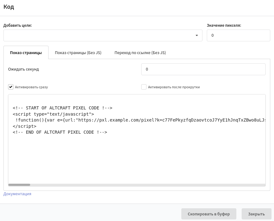274x221 pixels.
Task: Focus the "Ожидать секунд" input field
Action: (203, 69)
